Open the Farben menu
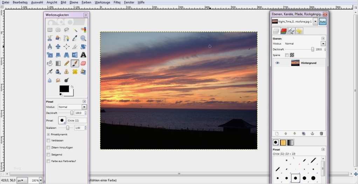 pos(87,2)
